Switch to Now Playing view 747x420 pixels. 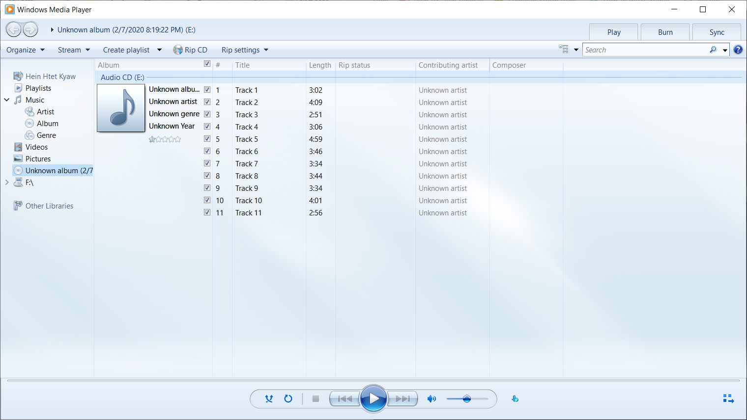coord(728,399)
